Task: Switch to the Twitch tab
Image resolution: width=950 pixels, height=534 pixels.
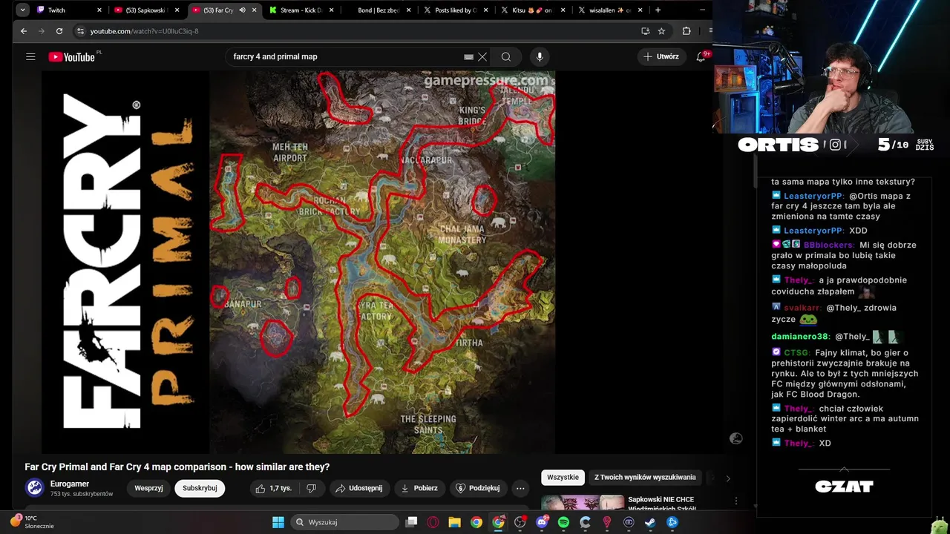Action: pyautogui.click(x=67, y=10)
